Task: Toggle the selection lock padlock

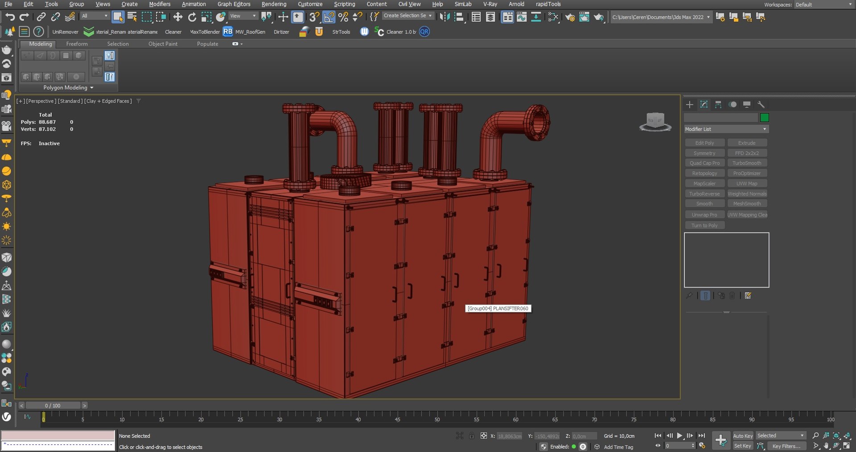Action: point(472,436)
